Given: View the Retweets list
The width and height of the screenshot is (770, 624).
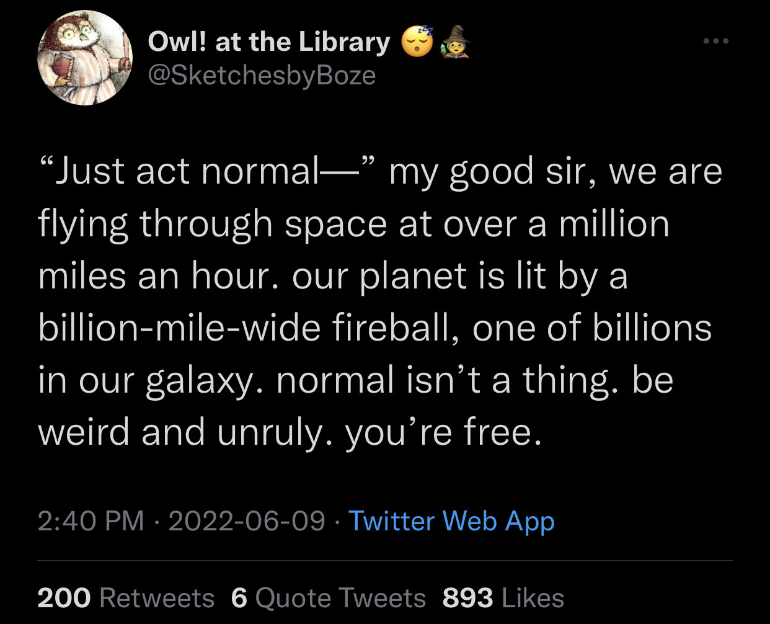Looking at the screenshot, I should coord(157,598).
